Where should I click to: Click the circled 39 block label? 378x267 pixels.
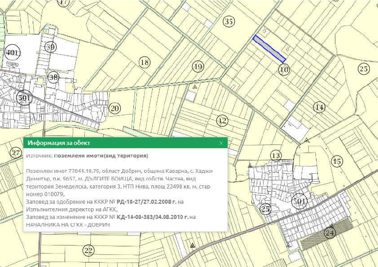50,48
